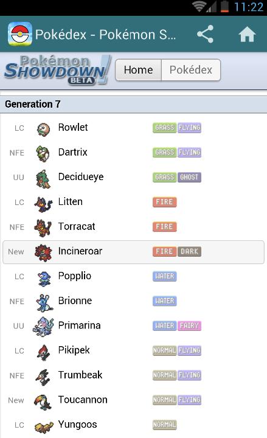This screenshot has height=438, width=267.
Task: Open the Trumbeak entry
Action: (x=134, y=375)
